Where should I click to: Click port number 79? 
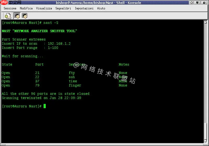[x=37, y=85]
